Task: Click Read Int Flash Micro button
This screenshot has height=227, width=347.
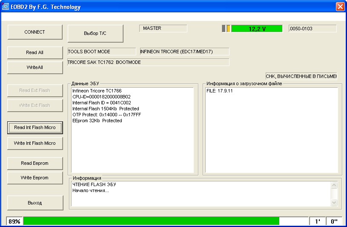Action: click(35, 127)
